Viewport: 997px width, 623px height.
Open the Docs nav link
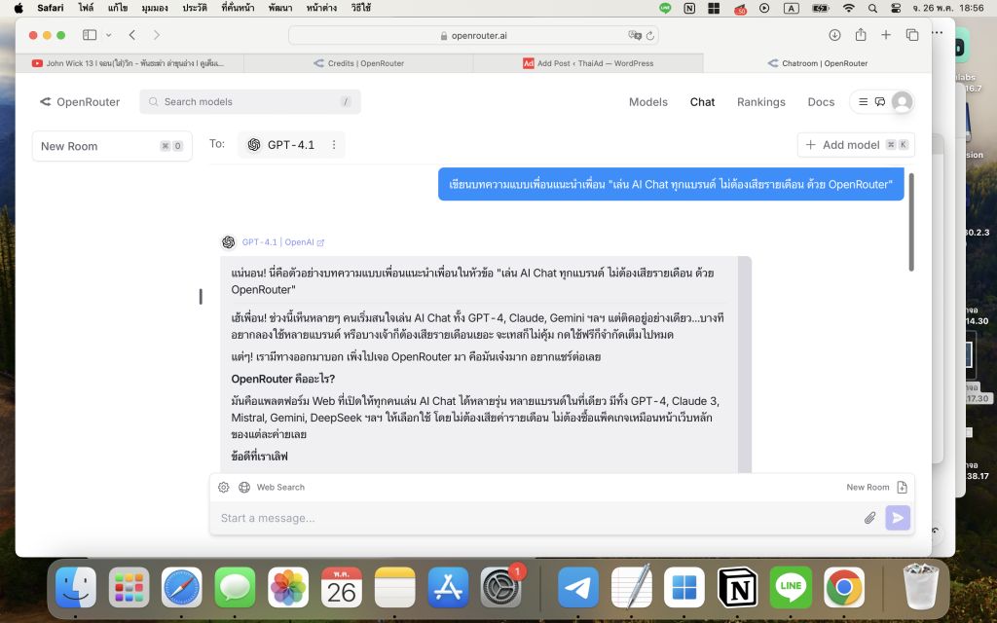820,101
